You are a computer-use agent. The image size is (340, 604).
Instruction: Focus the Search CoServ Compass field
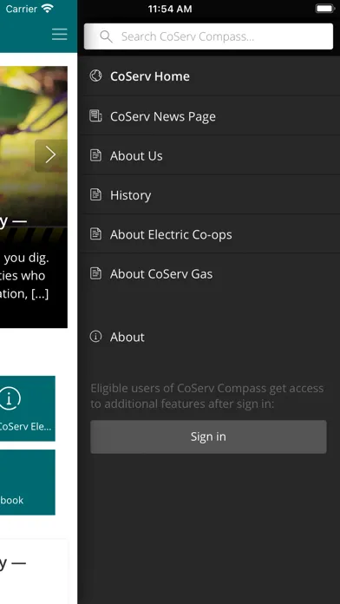point(208,36)
